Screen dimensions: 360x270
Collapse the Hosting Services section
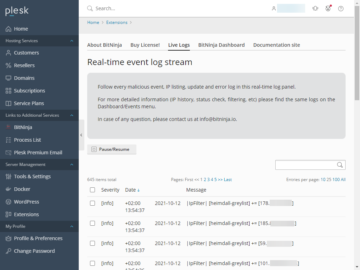click(72, 40)
